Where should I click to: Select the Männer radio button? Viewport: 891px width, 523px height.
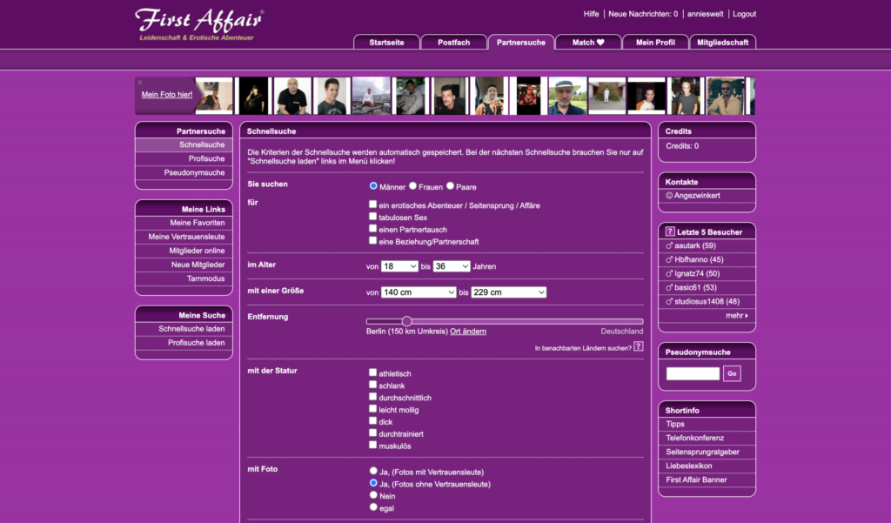(373, 186)
